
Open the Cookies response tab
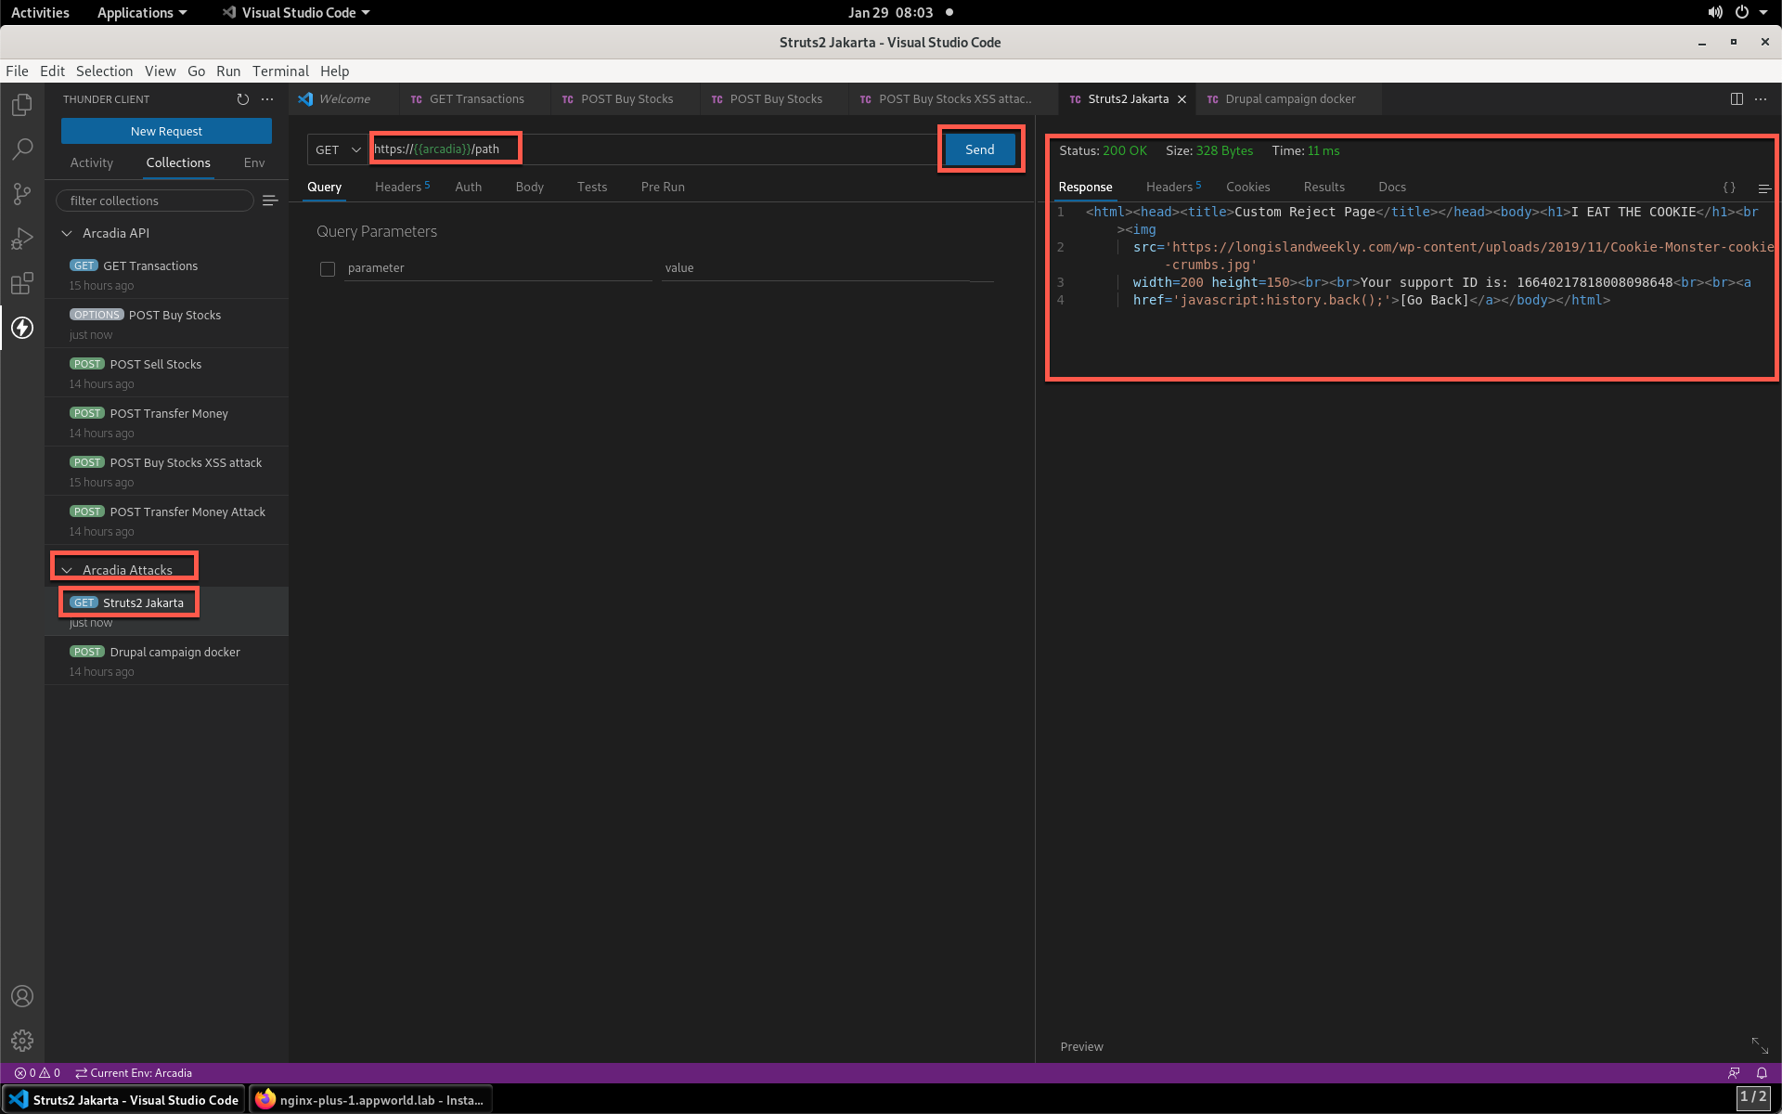pos(1247,187)
